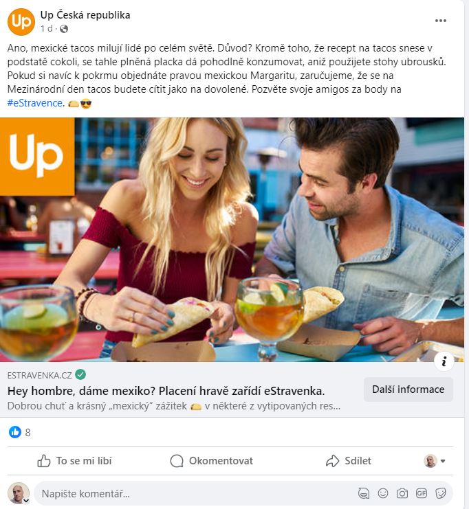
Task: Click the Okomentovat button
Action: point(212,461)
